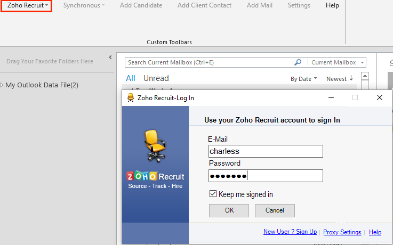Open the Synchronous dropdown menu
The width and height of the screenshot is (393, 245).
(x=84, y=5)
